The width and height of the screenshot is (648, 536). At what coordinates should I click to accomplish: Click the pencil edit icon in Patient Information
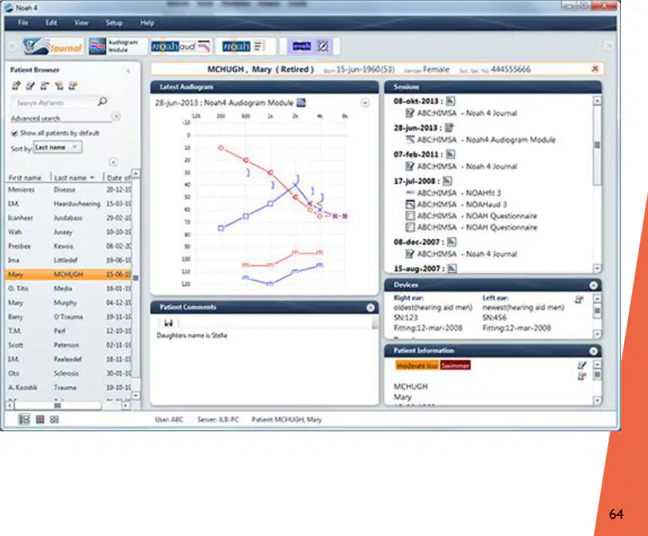(582, 365)
